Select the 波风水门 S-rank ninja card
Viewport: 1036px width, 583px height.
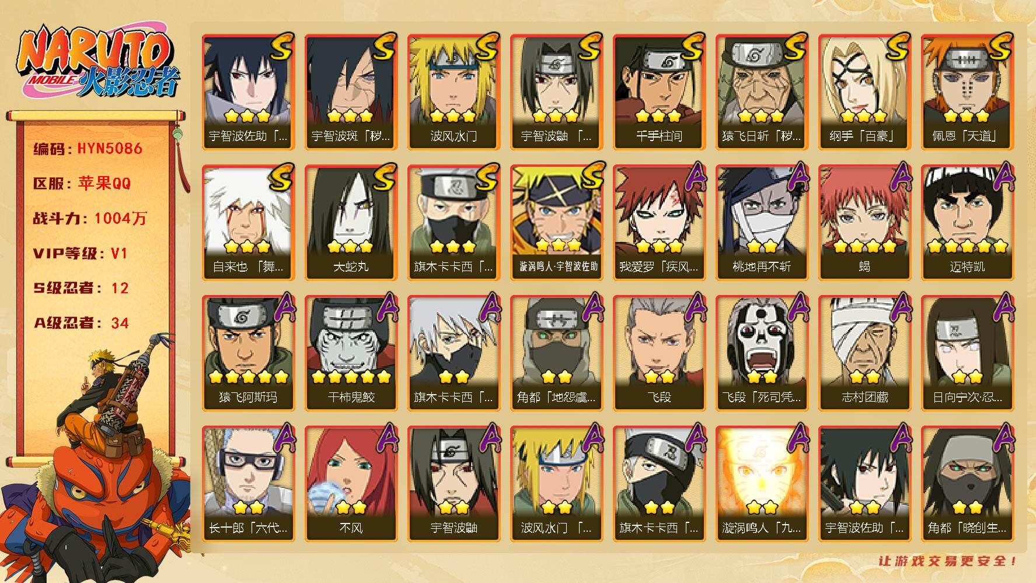tap(454, 92)
